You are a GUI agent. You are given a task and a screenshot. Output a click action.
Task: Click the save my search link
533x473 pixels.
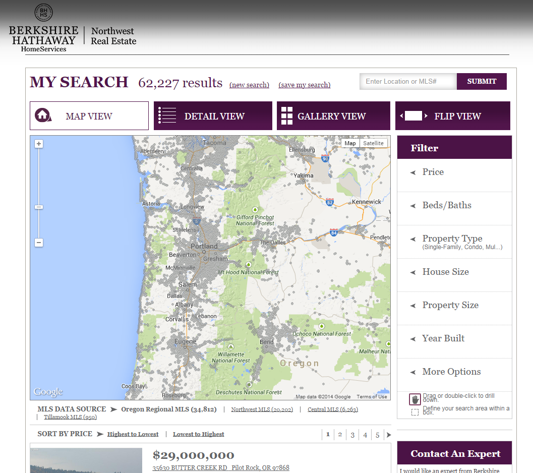[x=304, y=85]
